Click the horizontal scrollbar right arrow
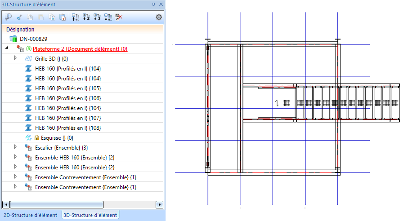This screenshot has width=404, height=221. coord(159,204)
